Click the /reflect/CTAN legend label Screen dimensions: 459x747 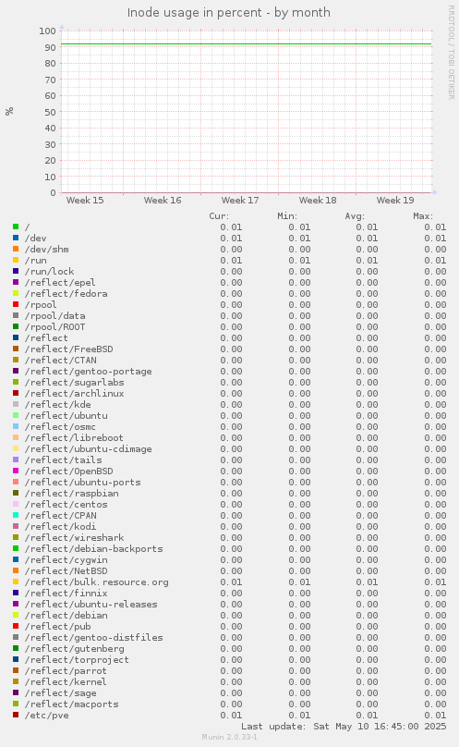point(60,361)
